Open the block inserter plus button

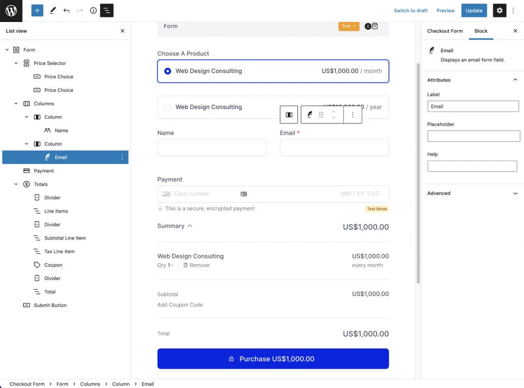(37, 11)
